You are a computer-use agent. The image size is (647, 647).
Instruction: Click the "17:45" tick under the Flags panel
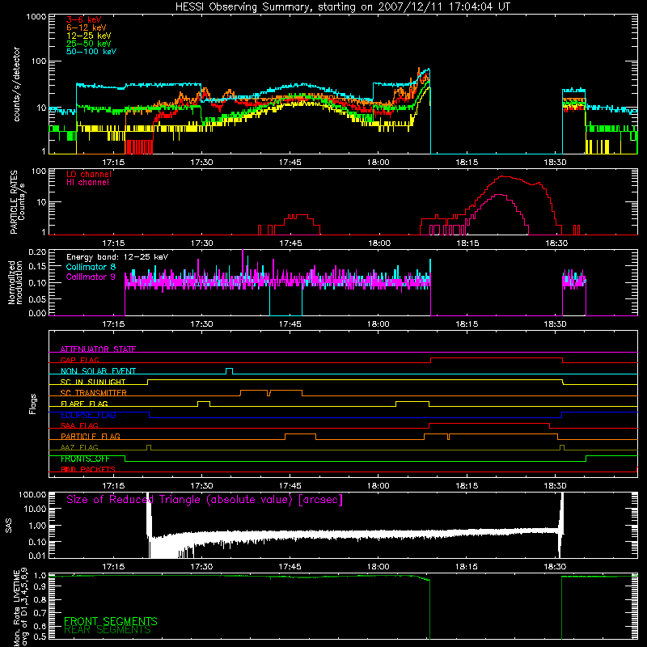coord(290,486)
